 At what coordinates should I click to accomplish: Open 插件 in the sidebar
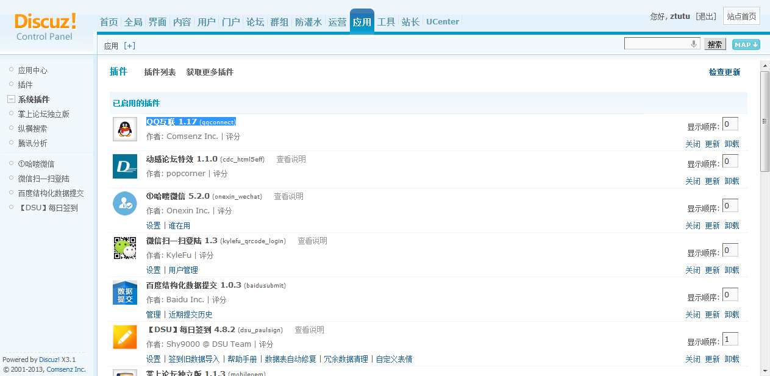coord(25,85)
